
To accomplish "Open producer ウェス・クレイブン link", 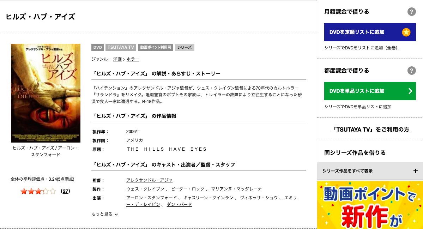I will [x=145, y=189].
